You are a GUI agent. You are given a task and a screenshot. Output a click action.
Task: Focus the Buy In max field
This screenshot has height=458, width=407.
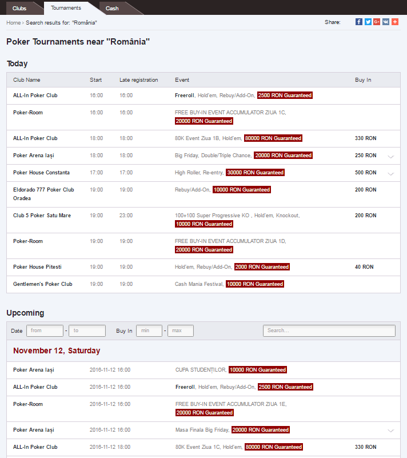pyautogui.click(x=181, y=330)
